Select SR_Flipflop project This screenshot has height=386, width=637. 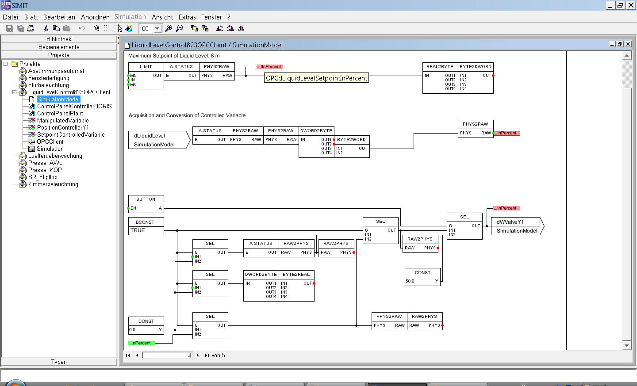pyautogui.click(x=43, y=177)
